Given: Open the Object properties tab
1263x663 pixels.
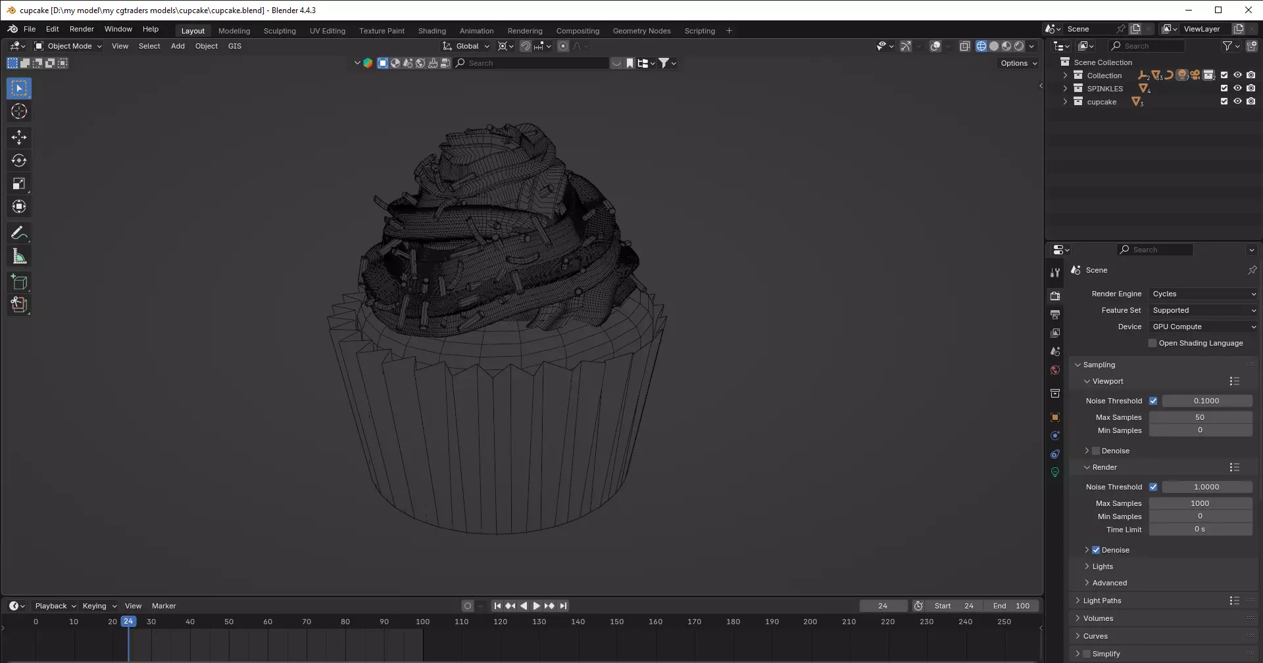Looking at the screenshot, I should 1055,417.
